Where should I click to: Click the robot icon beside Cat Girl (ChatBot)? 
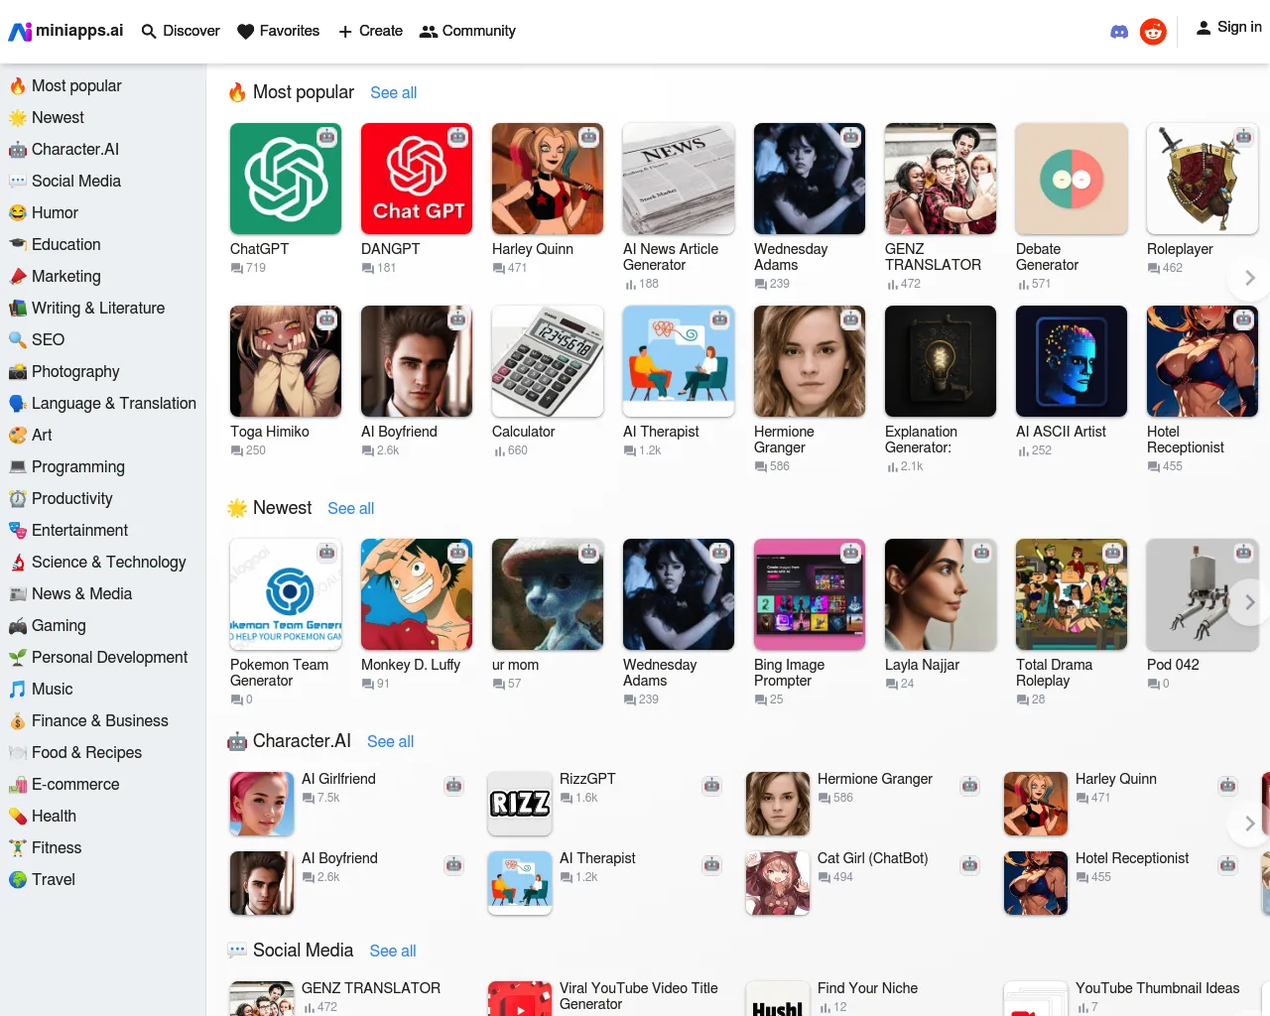point(969,864)
